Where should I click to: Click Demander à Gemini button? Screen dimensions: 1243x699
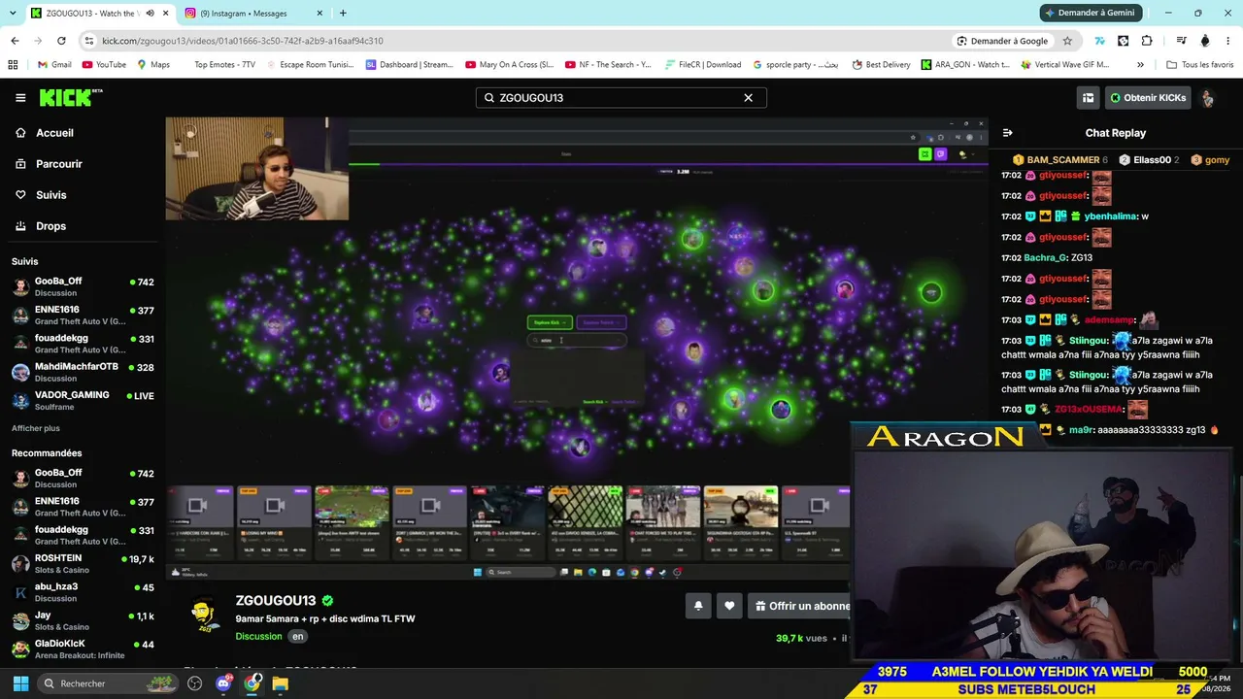click(1089, 13)
